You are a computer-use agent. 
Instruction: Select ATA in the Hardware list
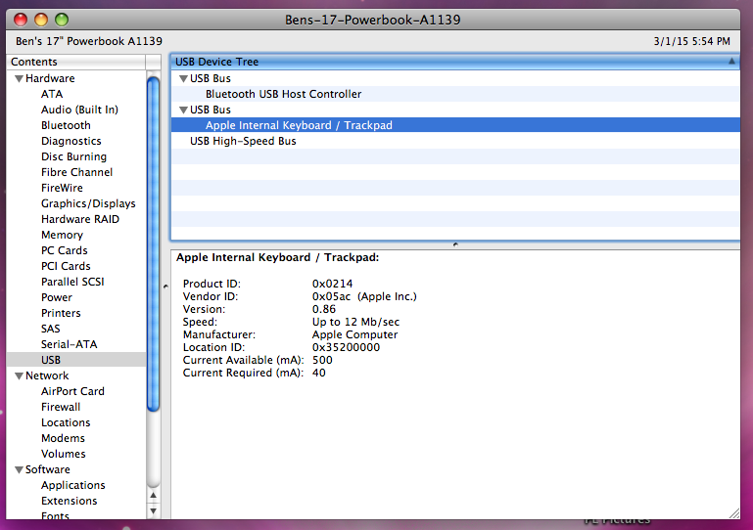point(52,94)
